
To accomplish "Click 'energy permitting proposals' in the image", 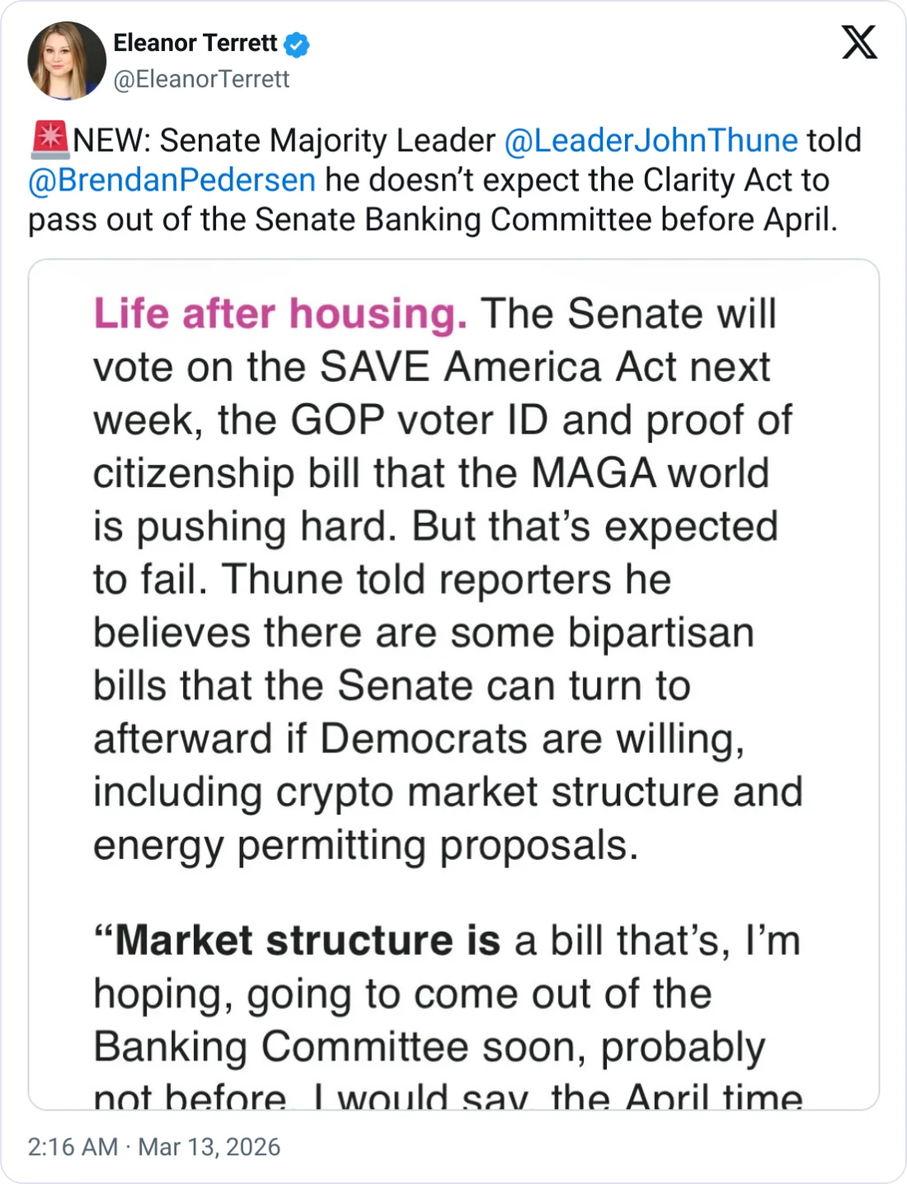I will pyautogui.click(x=364, y=845).
